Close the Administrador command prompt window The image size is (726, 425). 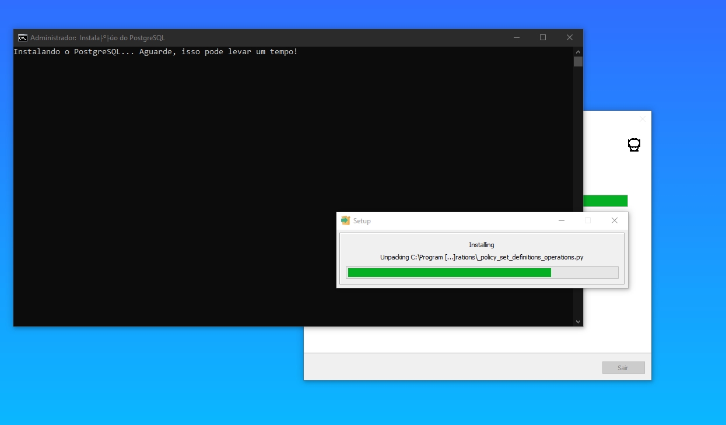pos(570,38)
